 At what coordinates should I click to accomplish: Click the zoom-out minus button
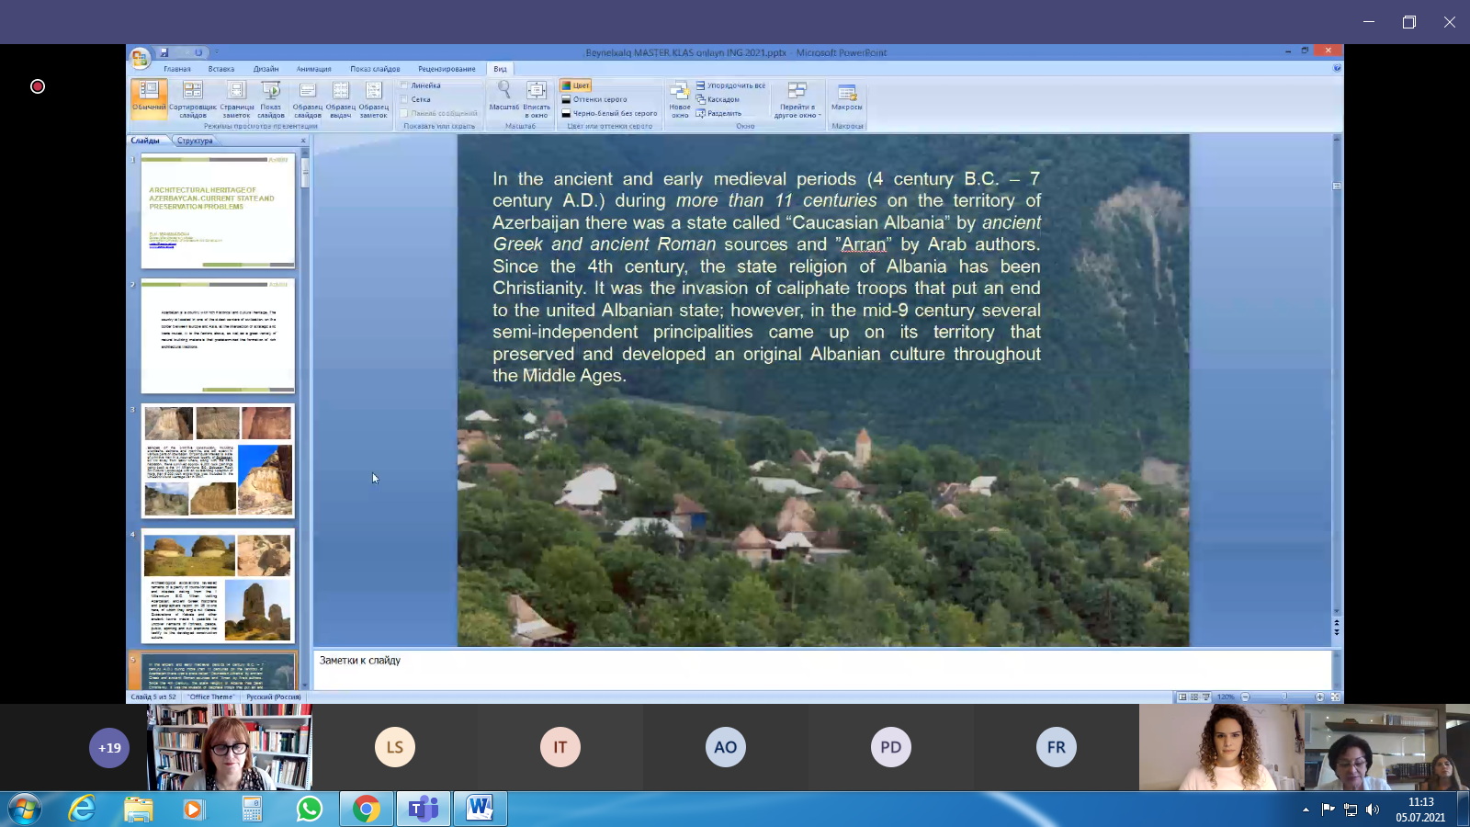(1246, 697)
